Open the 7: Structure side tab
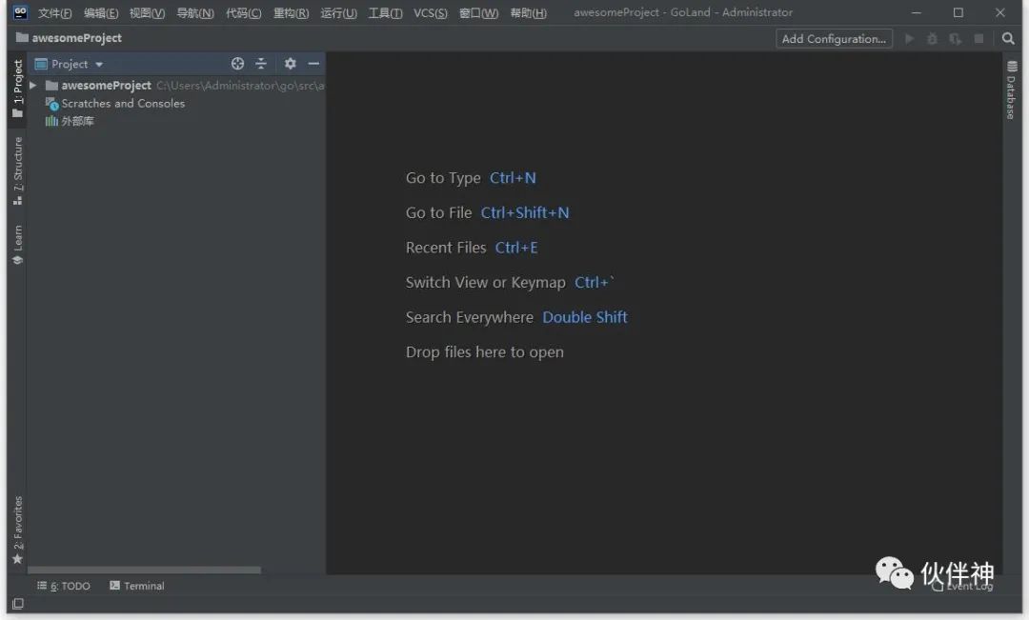1029x620 pixels. click(x=18, y=170)
